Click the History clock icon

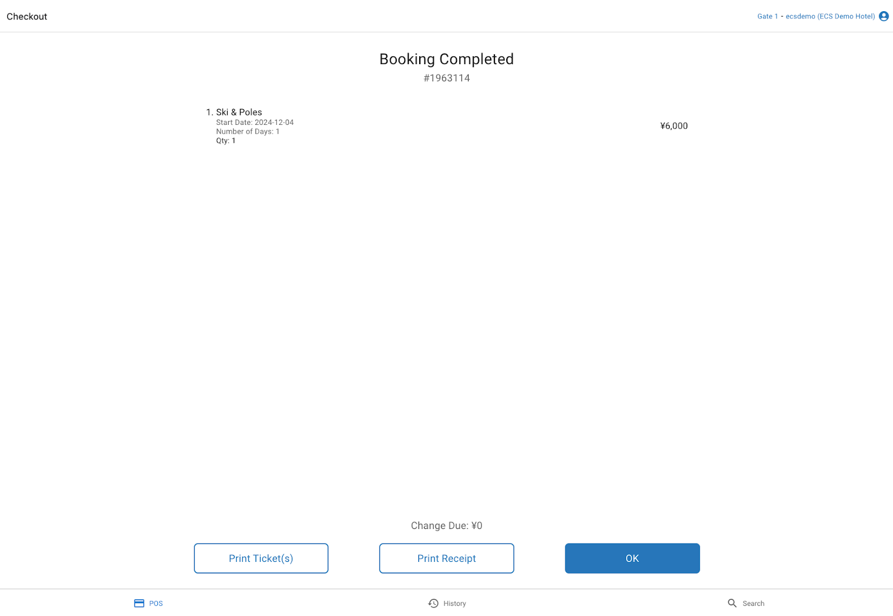[433, 603]
